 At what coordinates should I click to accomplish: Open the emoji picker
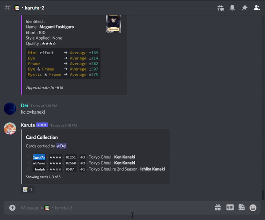point(253,208)
